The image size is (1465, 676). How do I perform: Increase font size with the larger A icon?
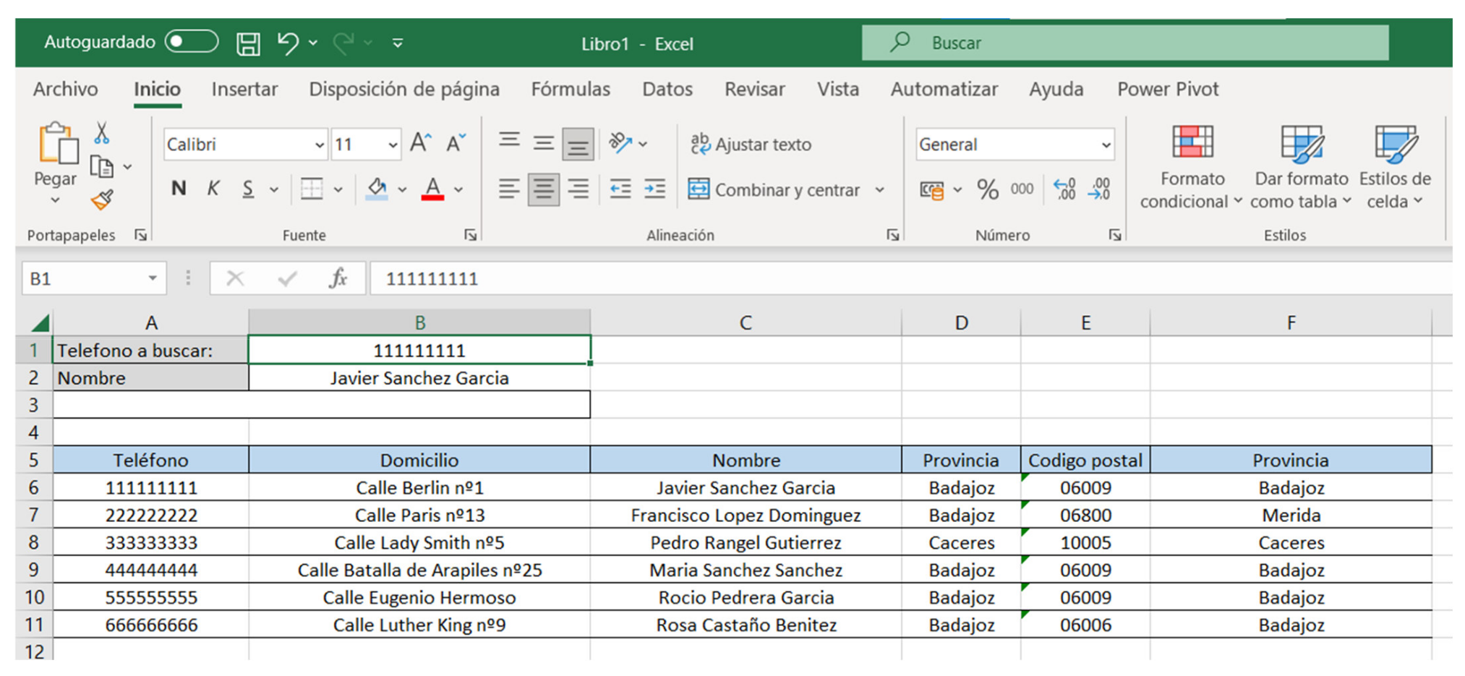(420, 143)
